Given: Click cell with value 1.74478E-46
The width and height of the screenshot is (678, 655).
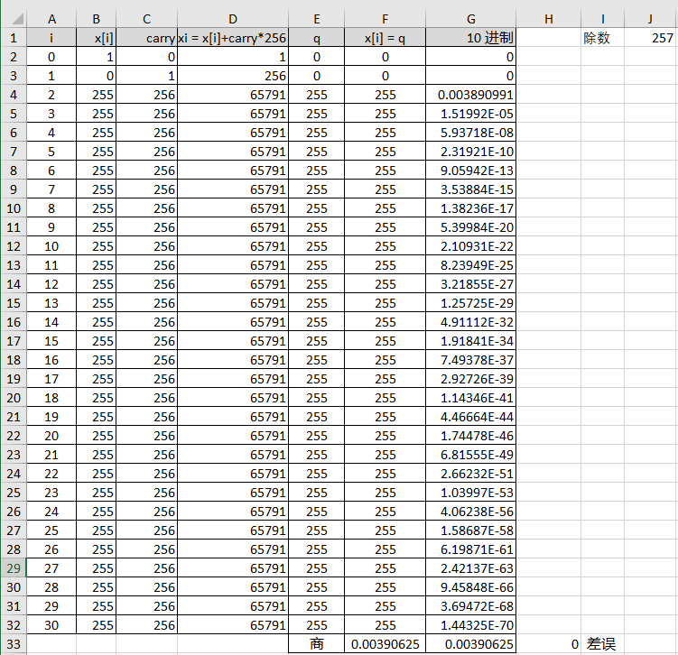Looking at the screenshot, I should pos(471,436).
